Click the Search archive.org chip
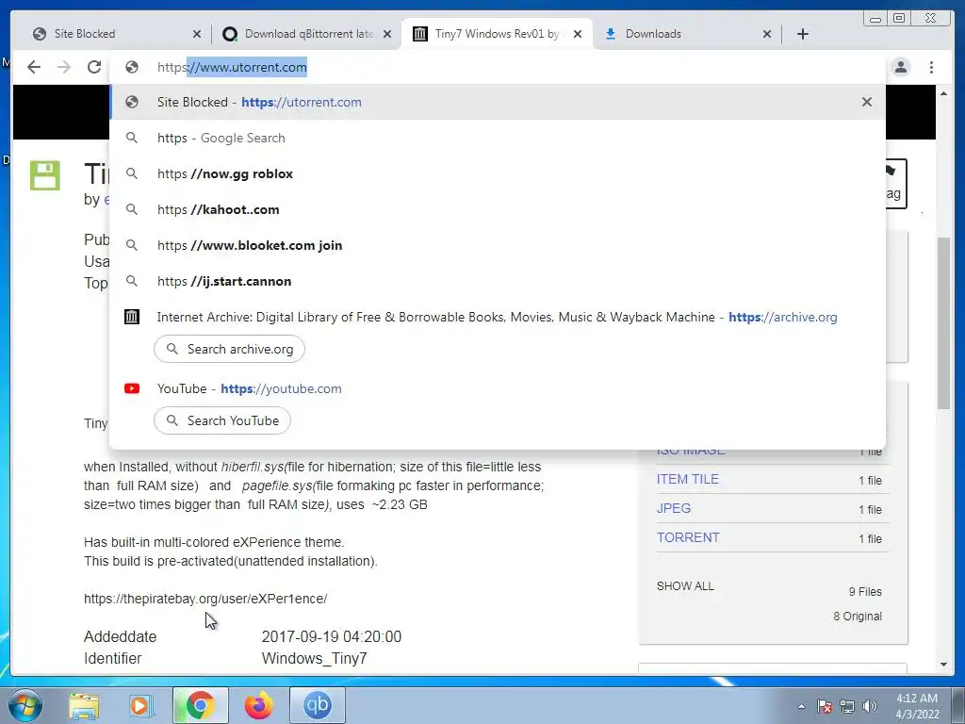Screen dimensions: 965x724 coord(229,349)
